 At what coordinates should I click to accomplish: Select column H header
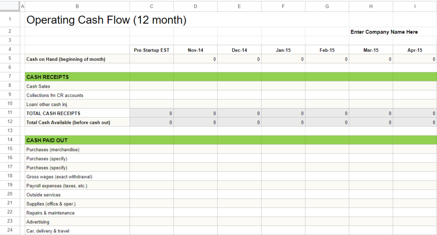pos(371,6)
